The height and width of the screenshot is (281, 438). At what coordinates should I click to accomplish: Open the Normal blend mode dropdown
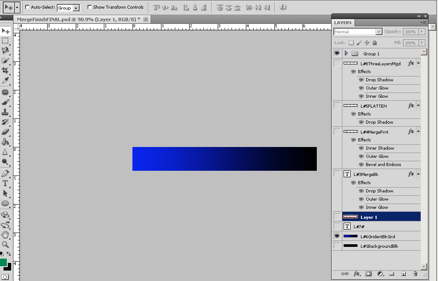[x=379, y=32]
